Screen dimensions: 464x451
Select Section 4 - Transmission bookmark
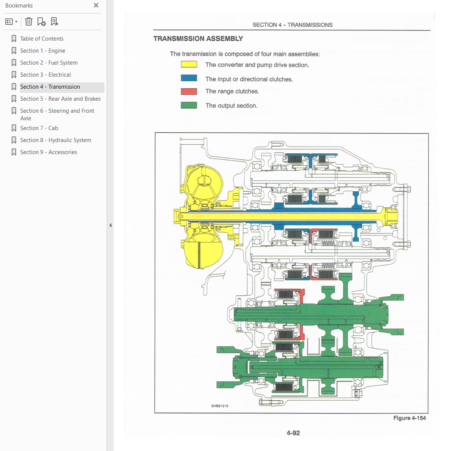click(50, 87)
